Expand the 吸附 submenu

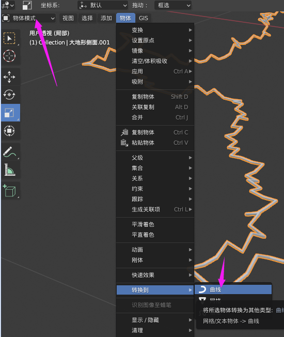tap(155, 82)
